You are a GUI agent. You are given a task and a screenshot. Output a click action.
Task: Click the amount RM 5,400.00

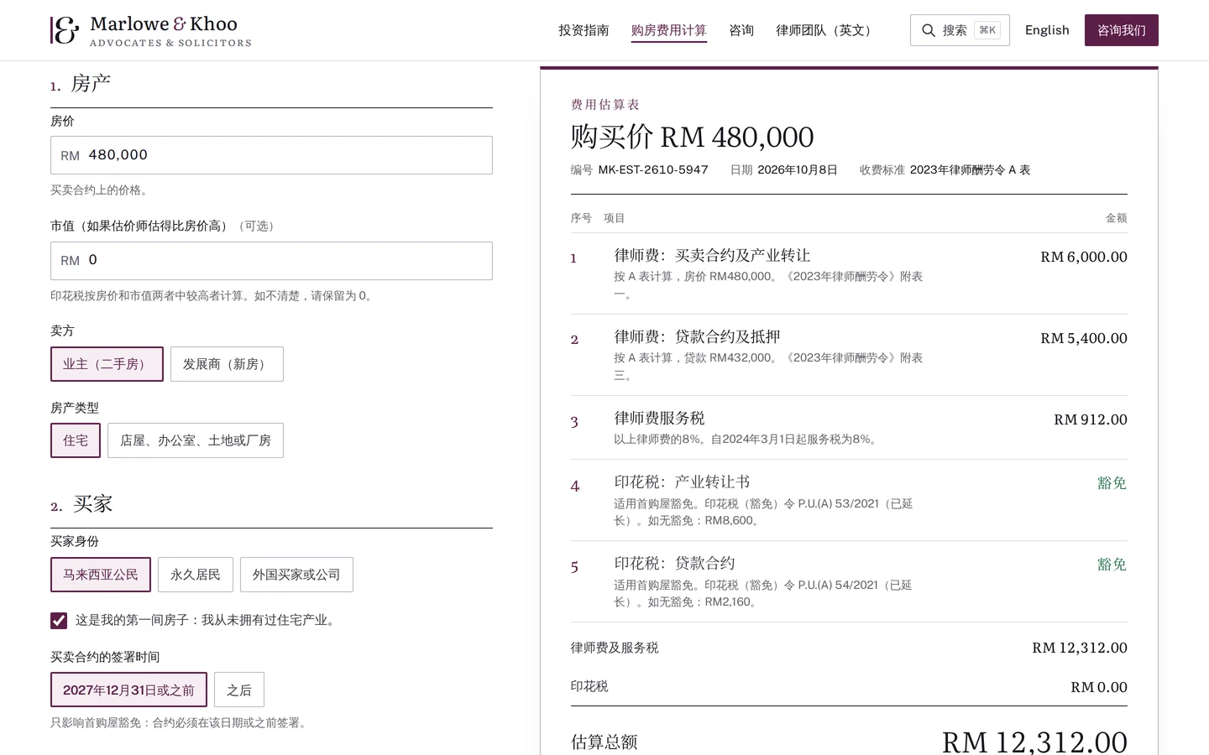[x=1084, y=338]
